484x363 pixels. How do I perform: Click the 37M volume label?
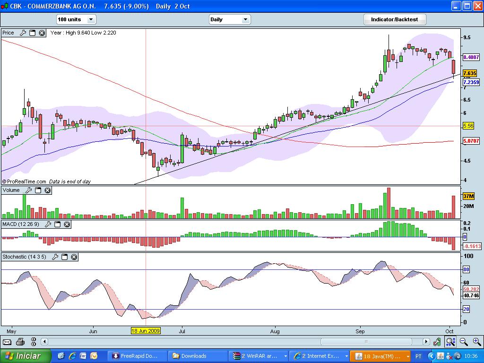(x=468, y=196)
